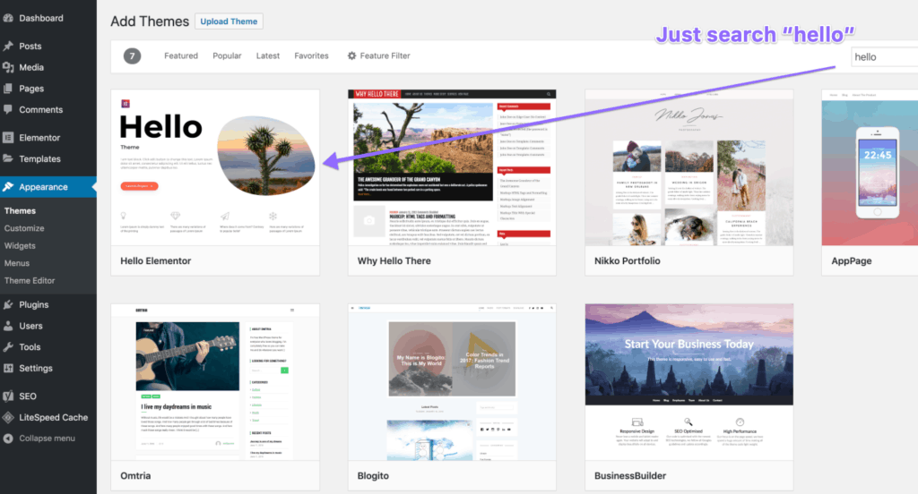Click the Hello Elementor theme name
The image size is (918, 494).
pyautogui.click(x=156, y=260)
